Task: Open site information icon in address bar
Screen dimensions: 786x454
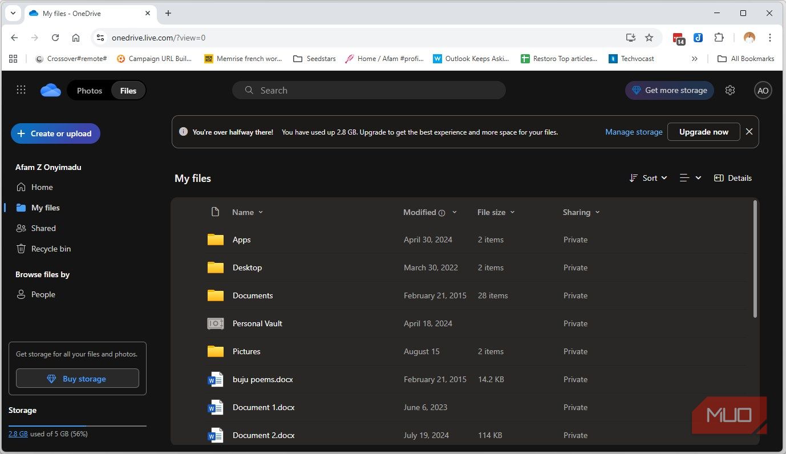Action: (100, 38)
